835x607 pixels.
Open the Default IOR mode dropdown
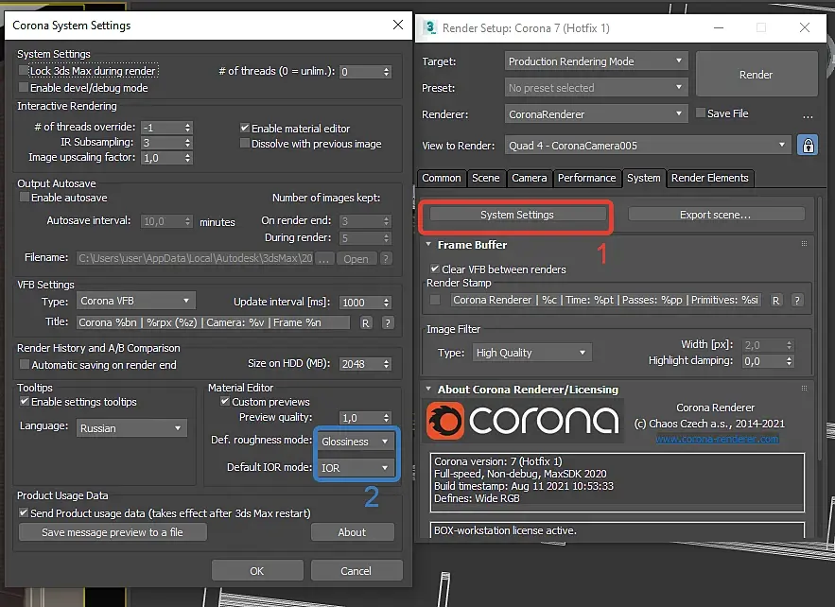point(356,467)
